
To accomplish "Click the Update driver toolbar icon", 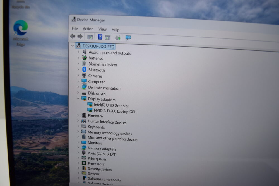I will [x=118, y=38].
